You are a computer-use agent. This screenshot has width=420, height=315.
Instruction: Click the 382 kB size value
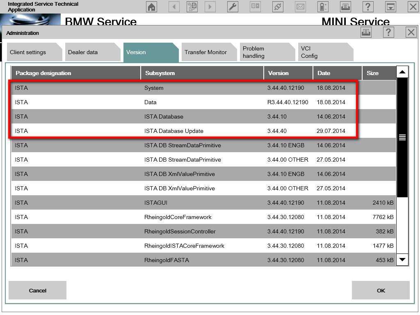coord(384,231)
